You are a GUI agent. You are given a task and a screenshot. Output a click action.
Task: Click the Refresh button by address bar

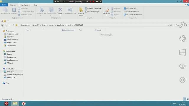click(171, 25)
